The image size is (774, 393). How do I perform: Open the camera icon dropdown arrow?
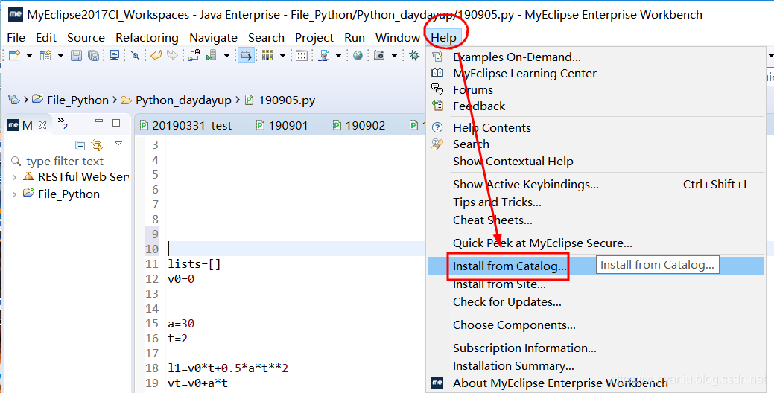(x=394, y=56)
